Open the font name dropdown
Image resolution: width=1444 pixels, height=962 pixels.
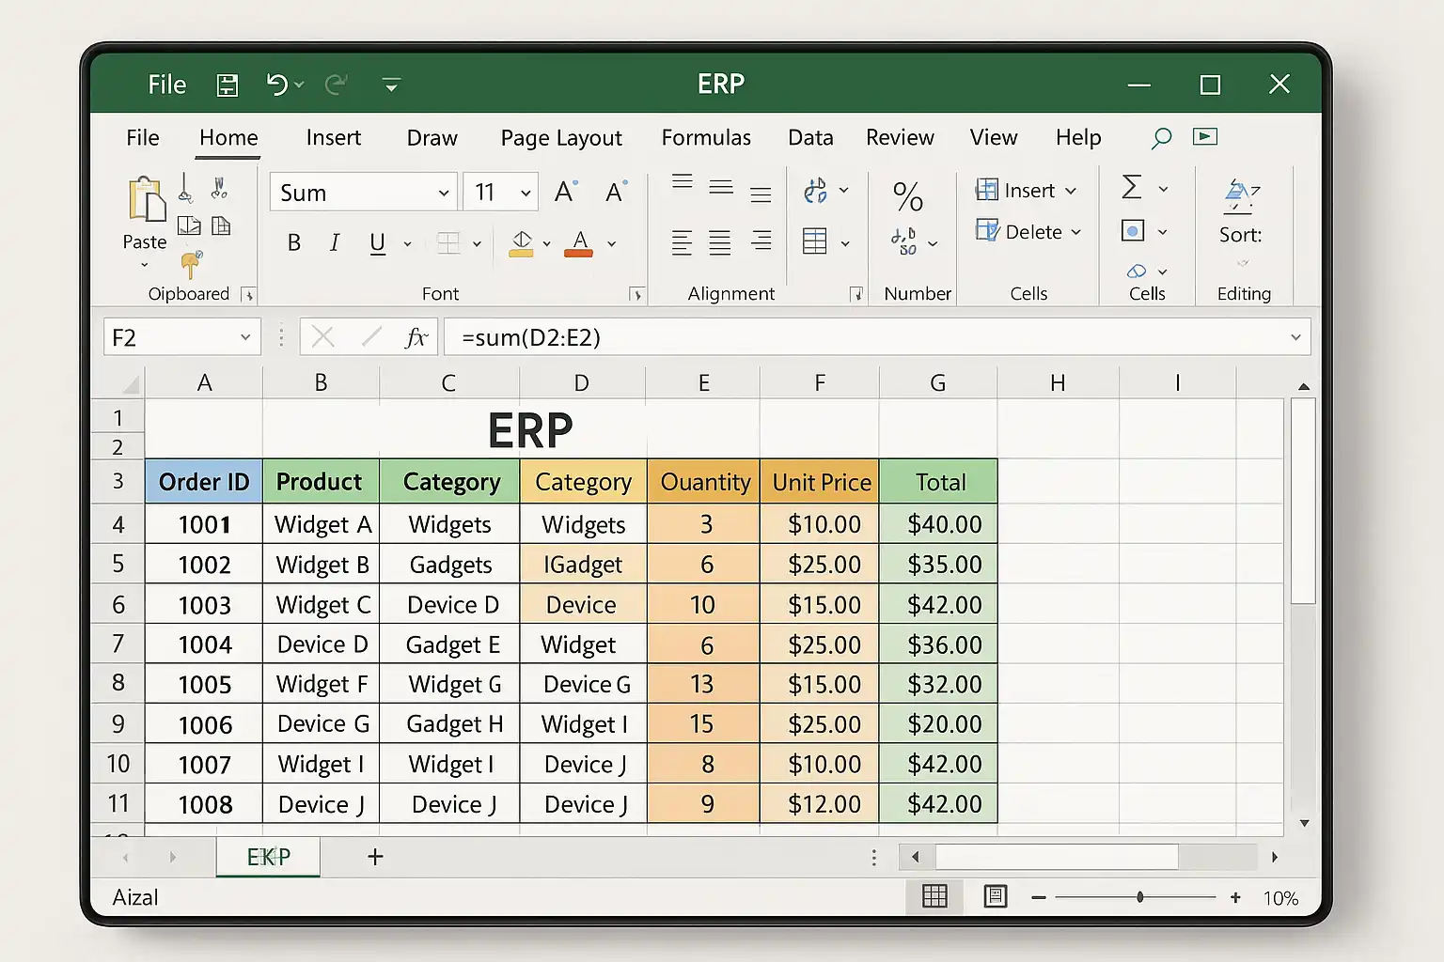[444, 194]
